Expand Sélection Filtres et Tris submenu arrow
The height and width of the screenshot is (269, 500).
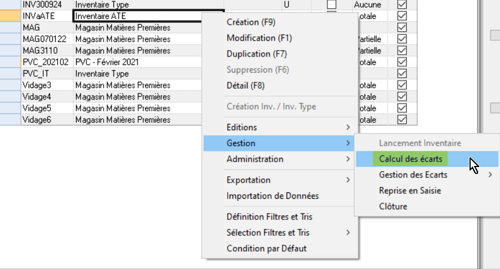tap(347, 233)
